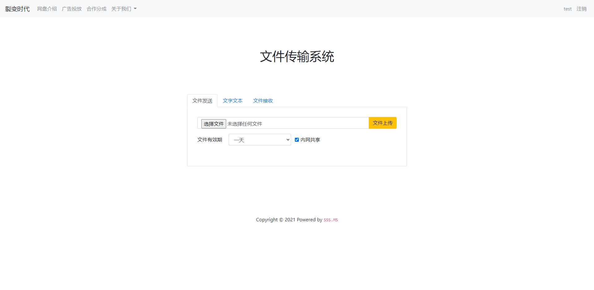Toggle the 内网共享 option off
594x290 pixels.
[x=297, y=140]
